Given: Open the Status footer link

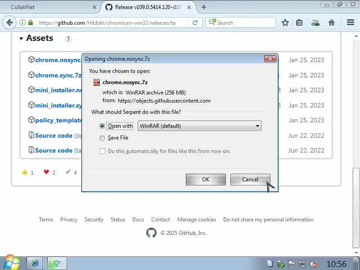Looking at the screenshot, I should [x=118, y=220].
